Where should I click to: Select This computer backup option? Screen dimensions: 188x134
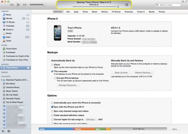(x=52, y=71)
